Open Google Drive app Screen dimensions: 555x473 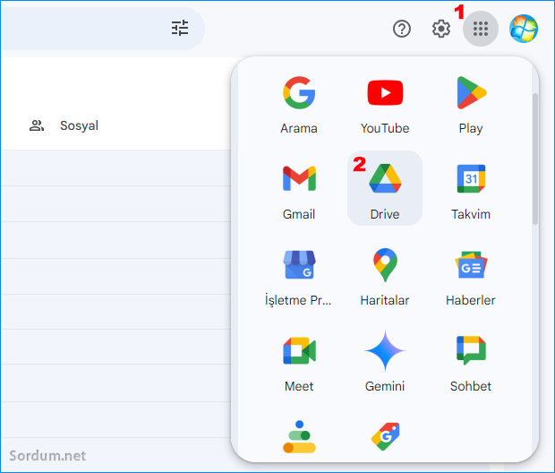click(x=385, y=190)
